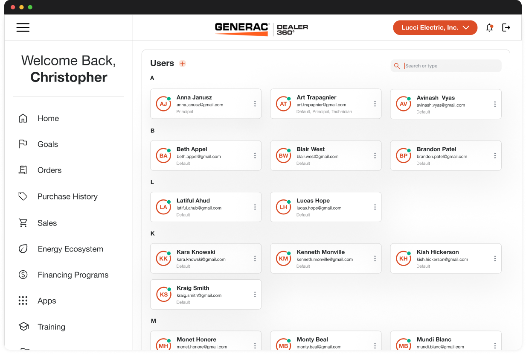Click the plus button to add a user
Image resolution: width=526 pixels, height=354 pixels.
click(x=183, y=63)
